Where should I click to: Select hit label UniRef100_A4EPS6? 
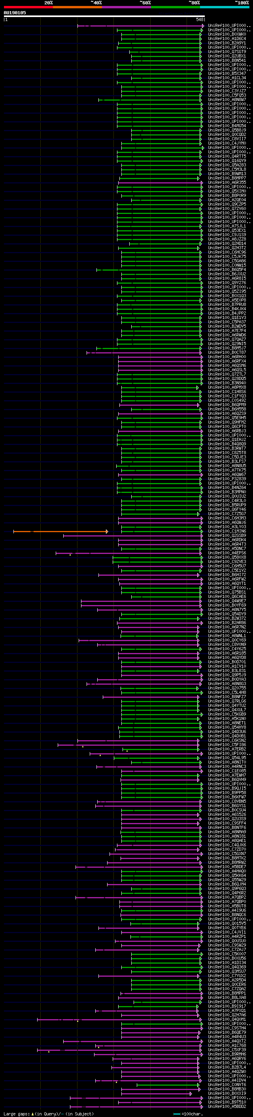[227, 553]
